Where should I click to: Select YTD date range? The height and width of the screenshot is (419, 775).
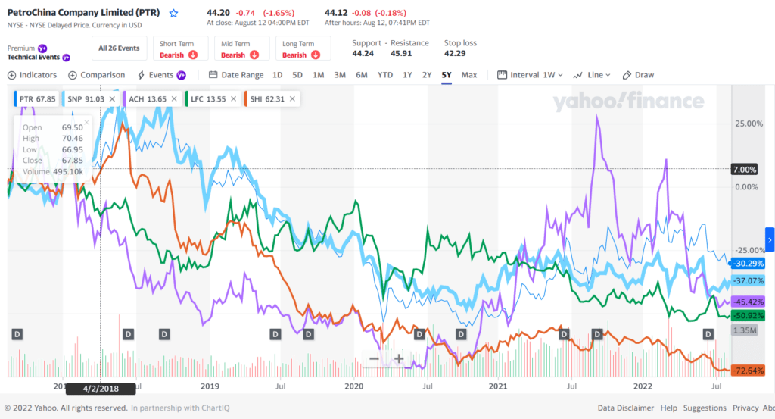(x=385, y=75)
